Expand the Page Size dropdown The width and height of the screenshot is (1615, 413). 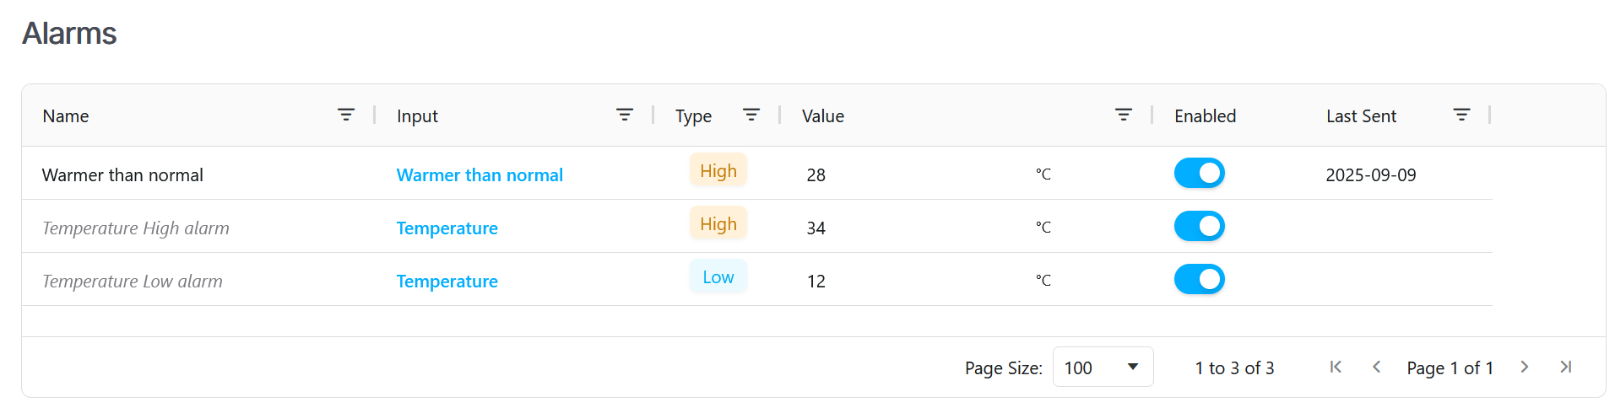[x=1103, y=367]
